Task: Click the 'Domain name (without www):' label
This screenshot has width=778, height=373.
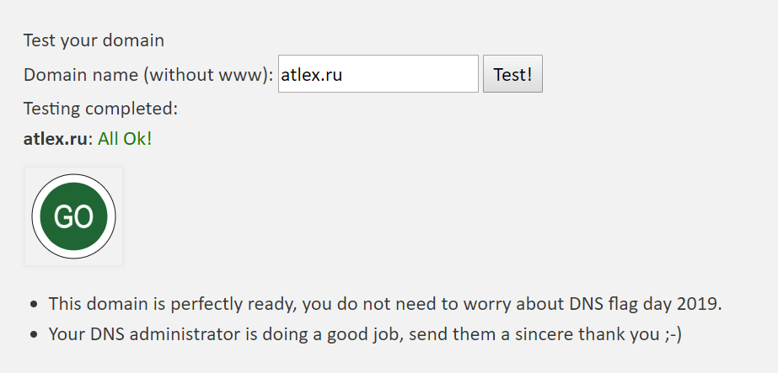Action: coord(148,75)
